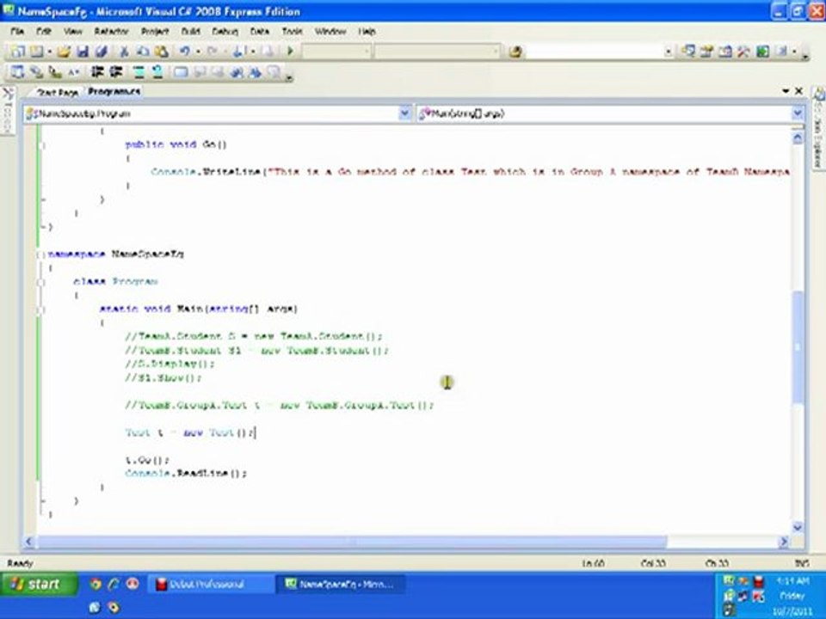The image size is (826, 619).
Task: Click the Navigate Backward icon
Action: click(238, 51)
